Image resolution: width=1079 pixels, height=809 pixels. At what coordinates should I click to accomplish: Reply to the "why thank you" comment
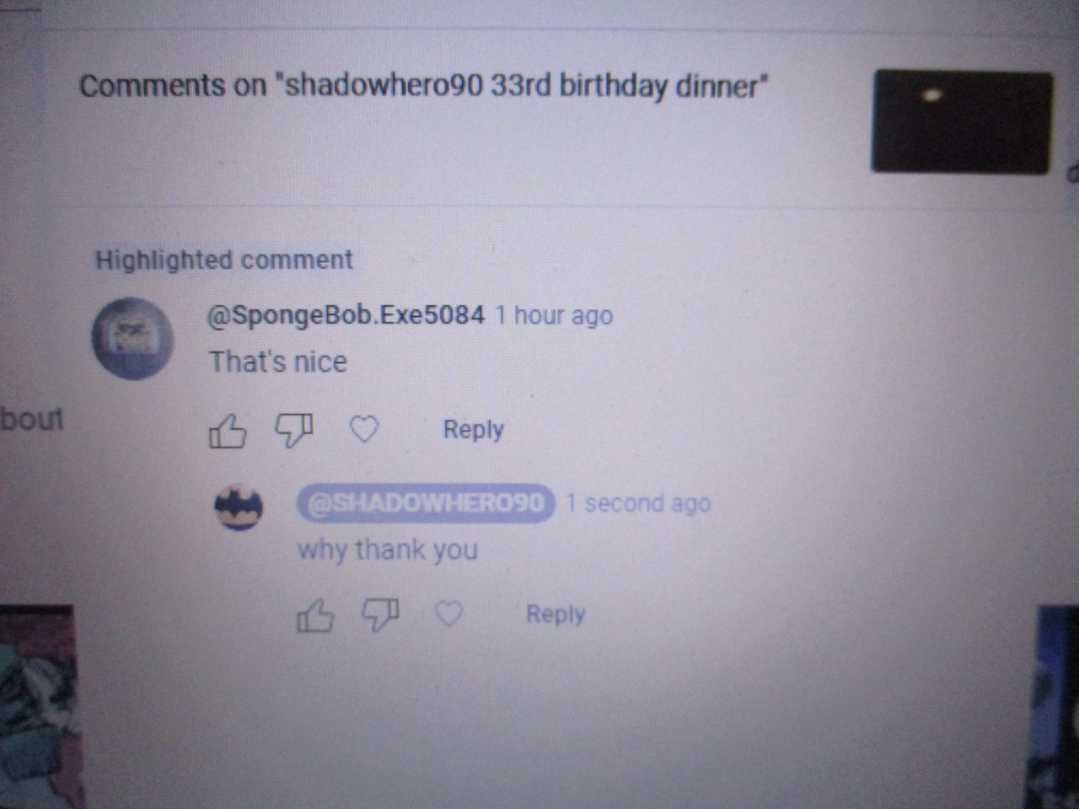point(556,614)
